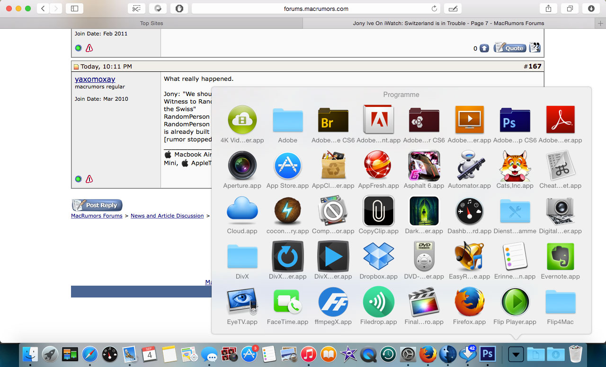Launch Evernote.app
This screenshot has height=367, width=606.
point(561,256)
